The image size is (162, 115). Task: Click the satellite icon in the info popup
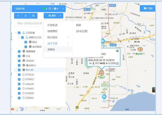pos(117,51)
